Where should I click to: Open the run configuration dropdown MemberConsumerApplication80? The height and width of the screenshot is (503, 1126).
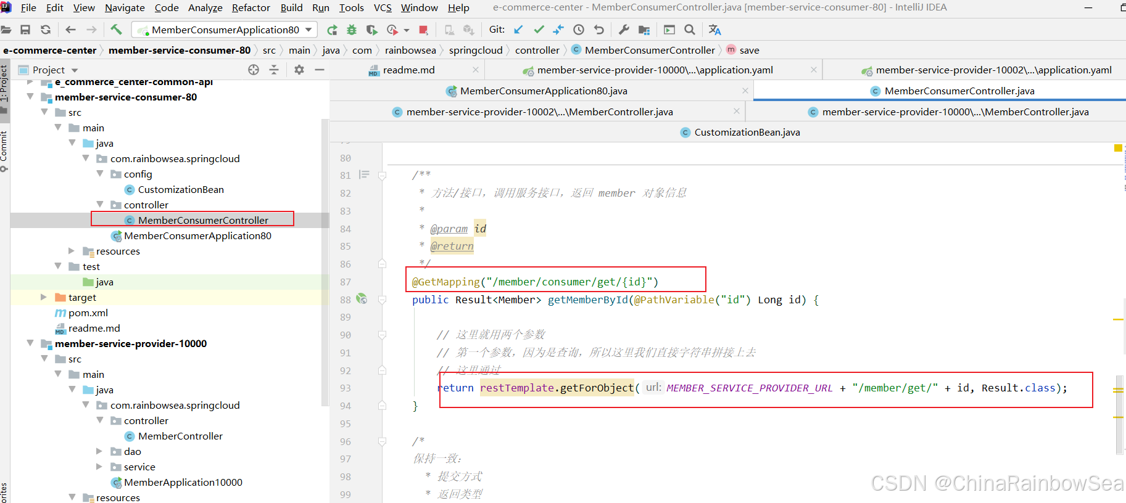coord(225,30)
